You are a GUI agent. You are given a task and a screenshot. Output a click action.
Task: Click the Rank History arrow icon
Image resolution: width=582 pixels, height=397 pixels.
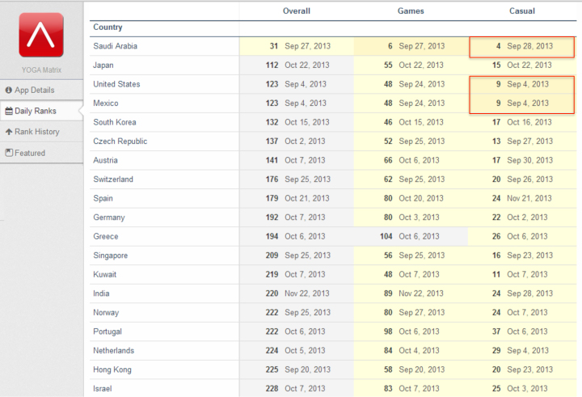(9, 132)
